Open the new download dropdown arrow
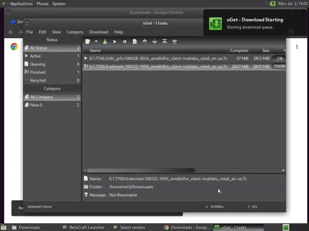This screenshot has width=309, height=231. click(x=96, y=42)
